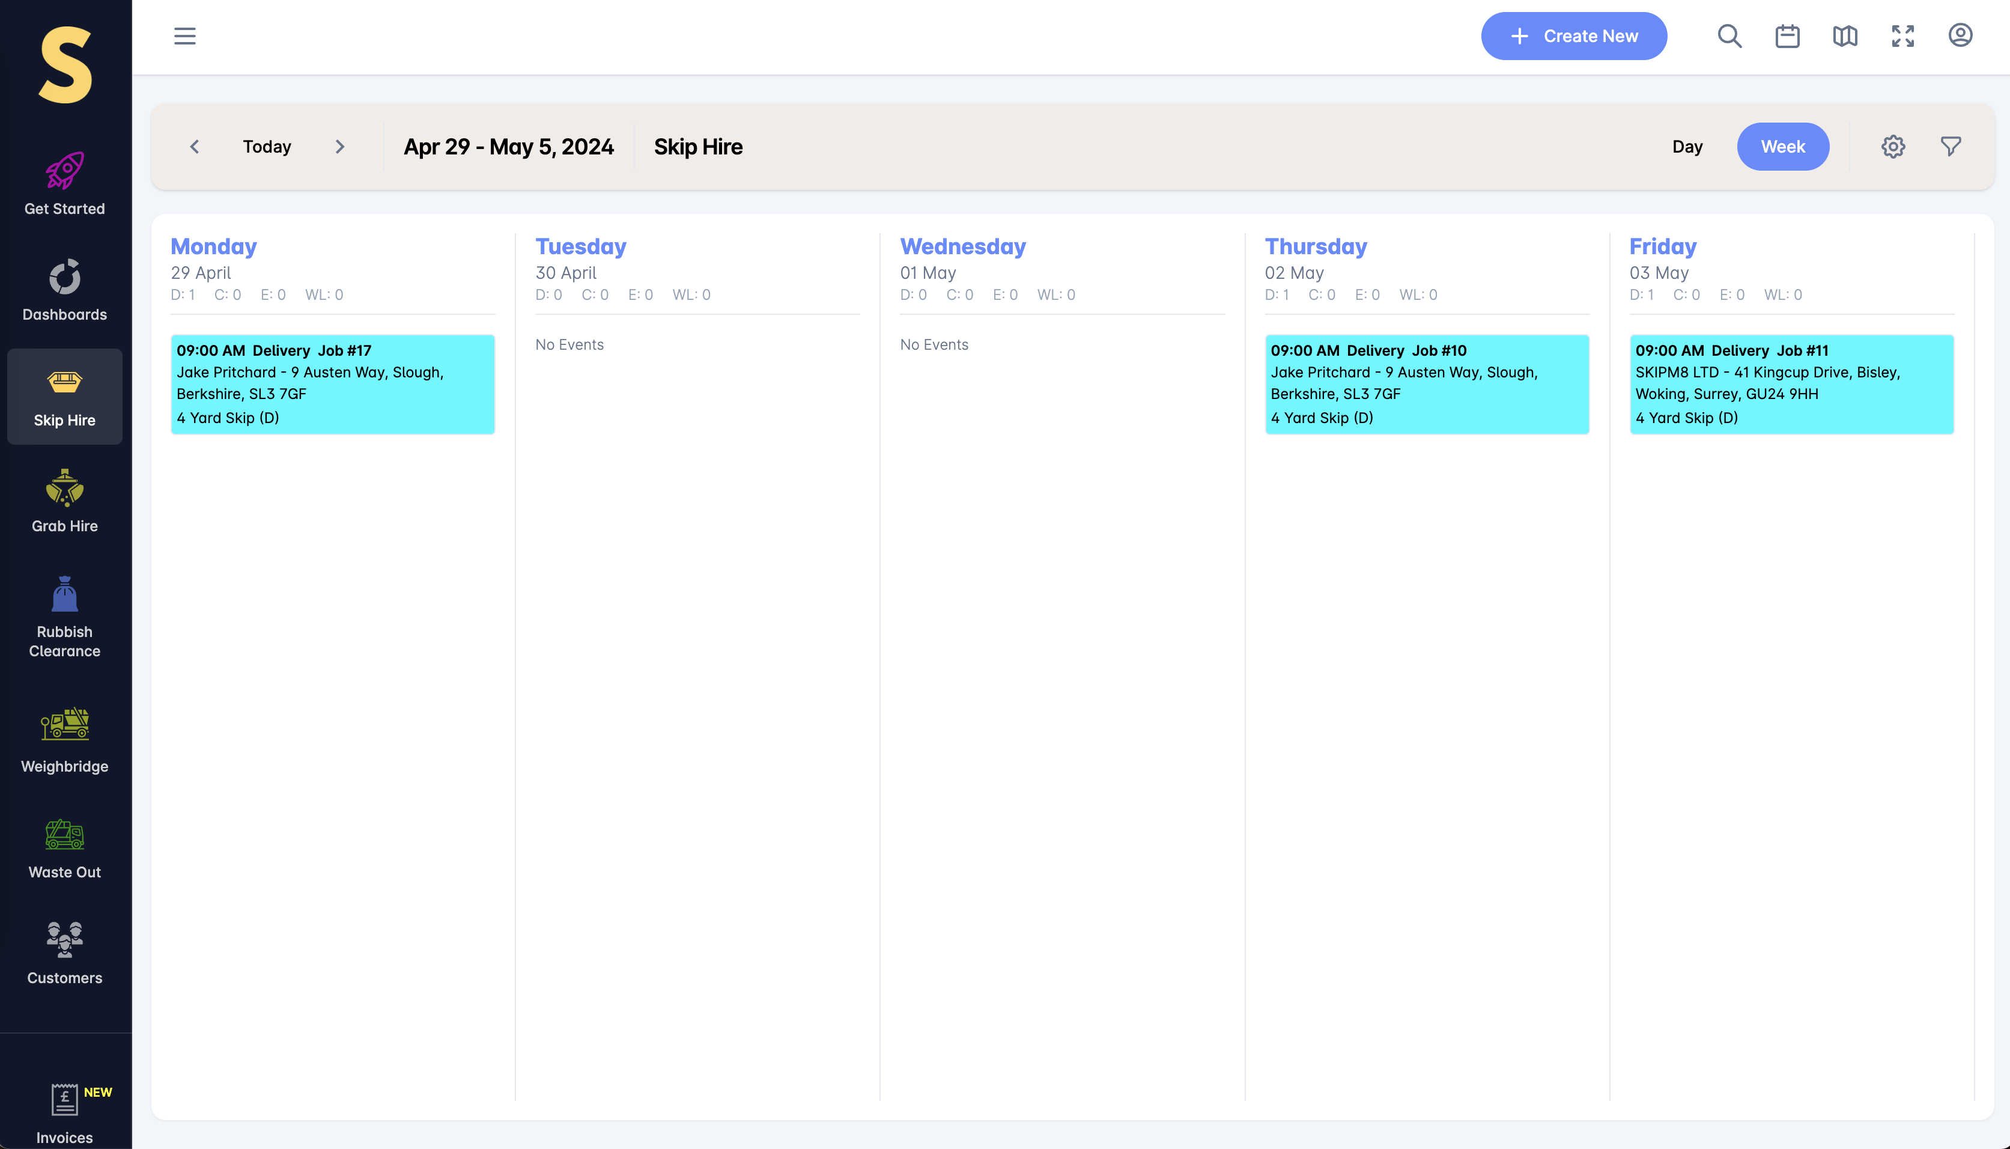Viewport: 2010px width, 1149px height.
Task: Click SKIPM8 LTD address in Job #11
Action: pos(1768,383)
